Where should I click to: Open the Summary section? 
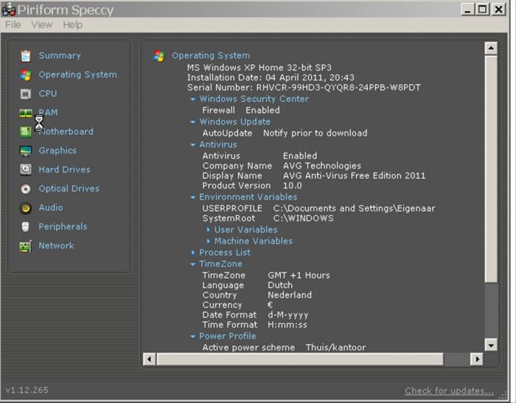(60, 55)
